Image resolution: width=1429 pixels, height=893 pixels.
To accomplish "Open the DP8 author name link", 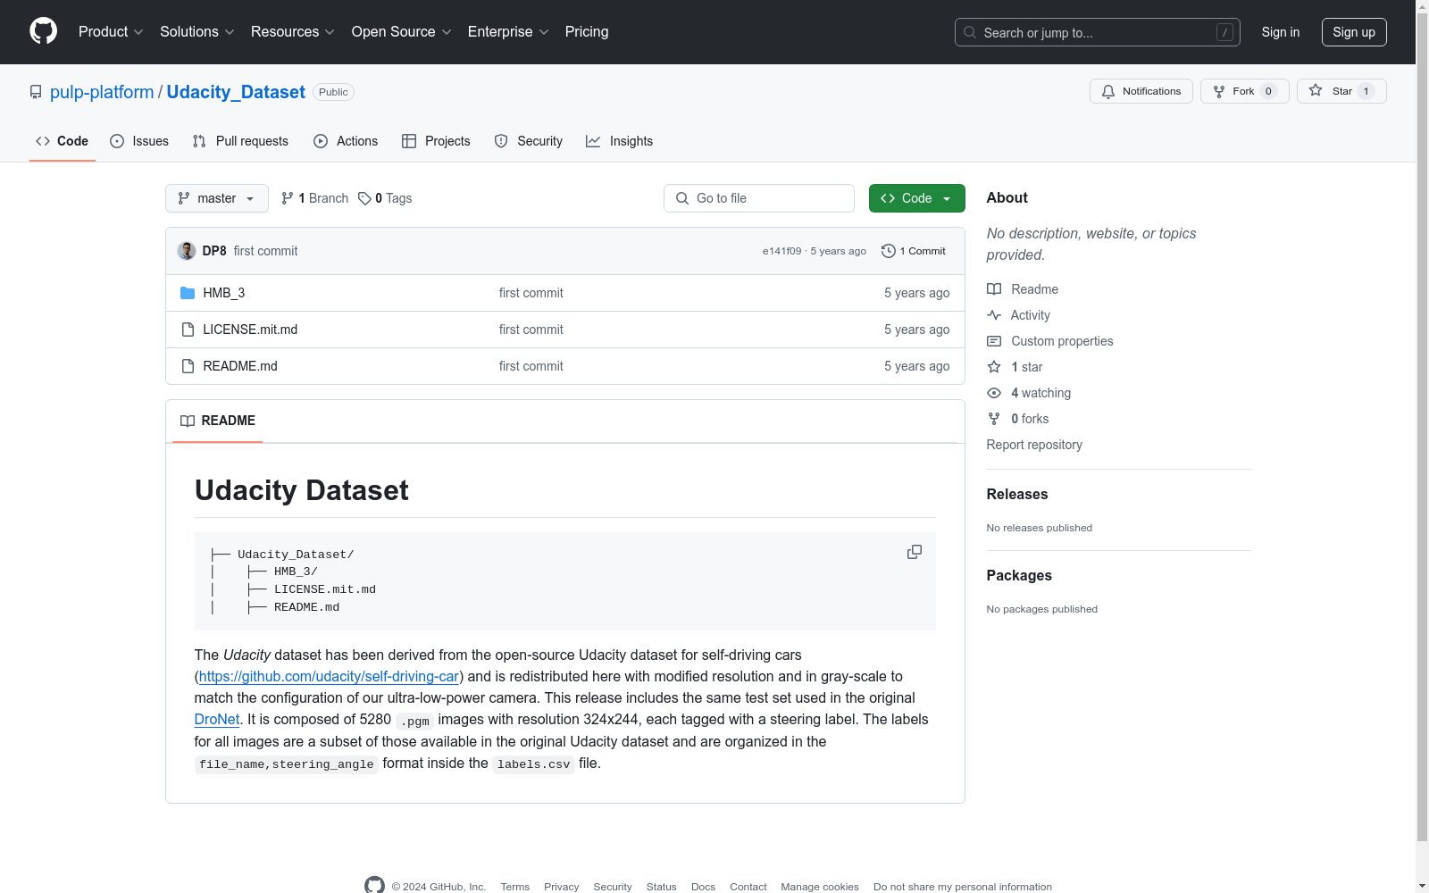I will coord(214,251).
